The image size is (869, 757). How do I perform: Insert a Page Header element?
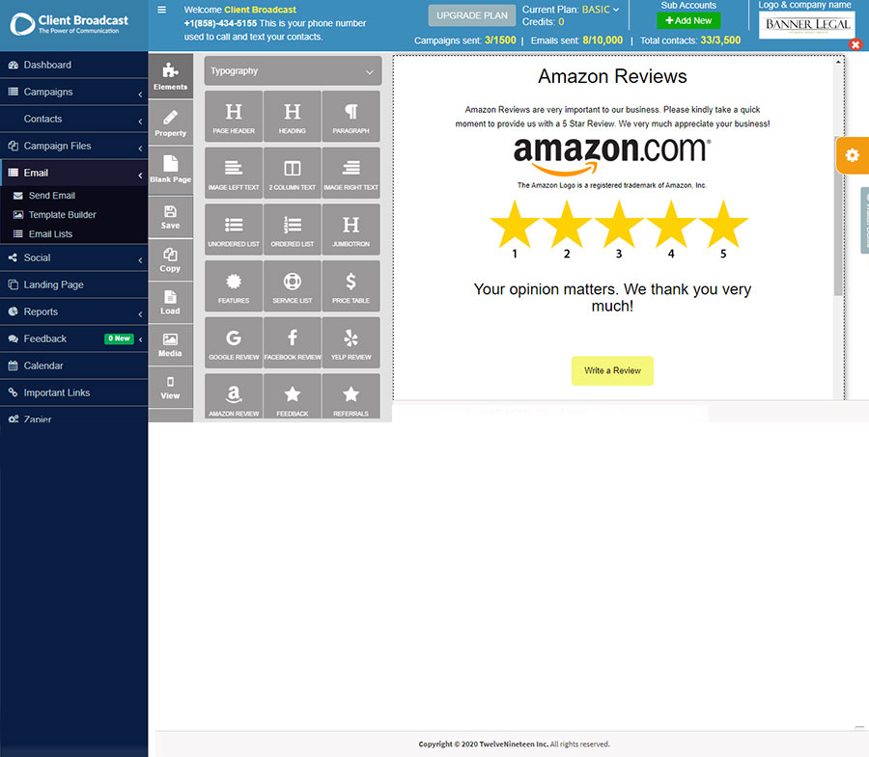point(234,117)
